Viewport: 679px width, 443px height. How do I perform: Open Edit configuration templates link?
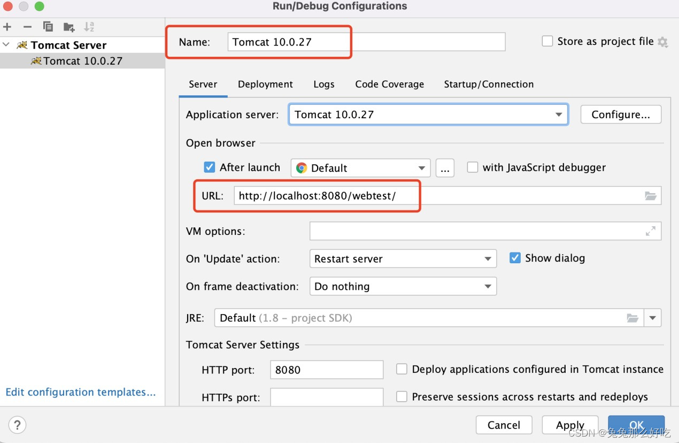(81, 392)
